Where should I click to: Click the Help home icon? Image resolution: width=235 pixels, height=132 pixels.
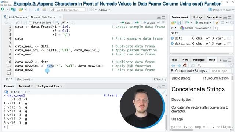pyautogui.click(x=185, y=65)
